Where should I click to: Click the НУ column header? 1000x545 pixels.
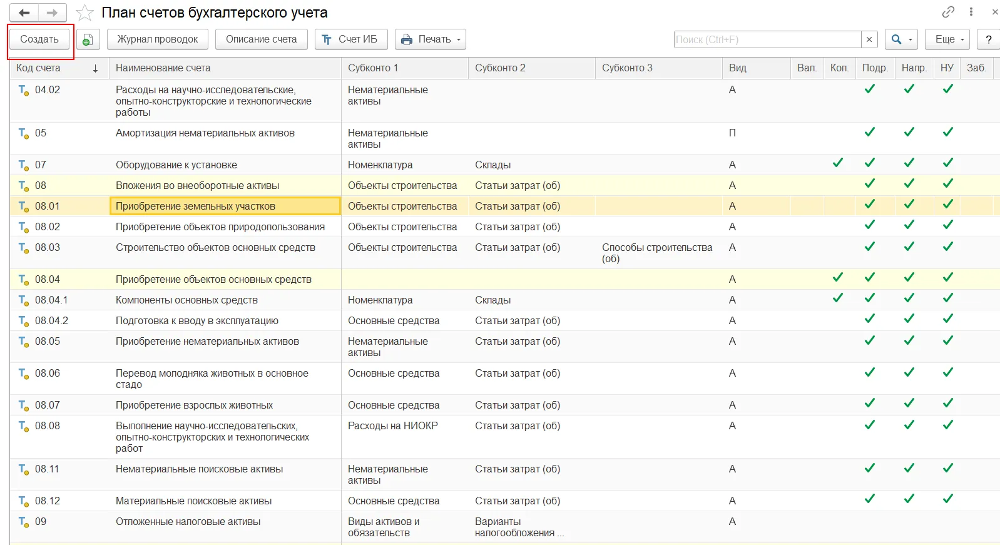click(947, 68)
